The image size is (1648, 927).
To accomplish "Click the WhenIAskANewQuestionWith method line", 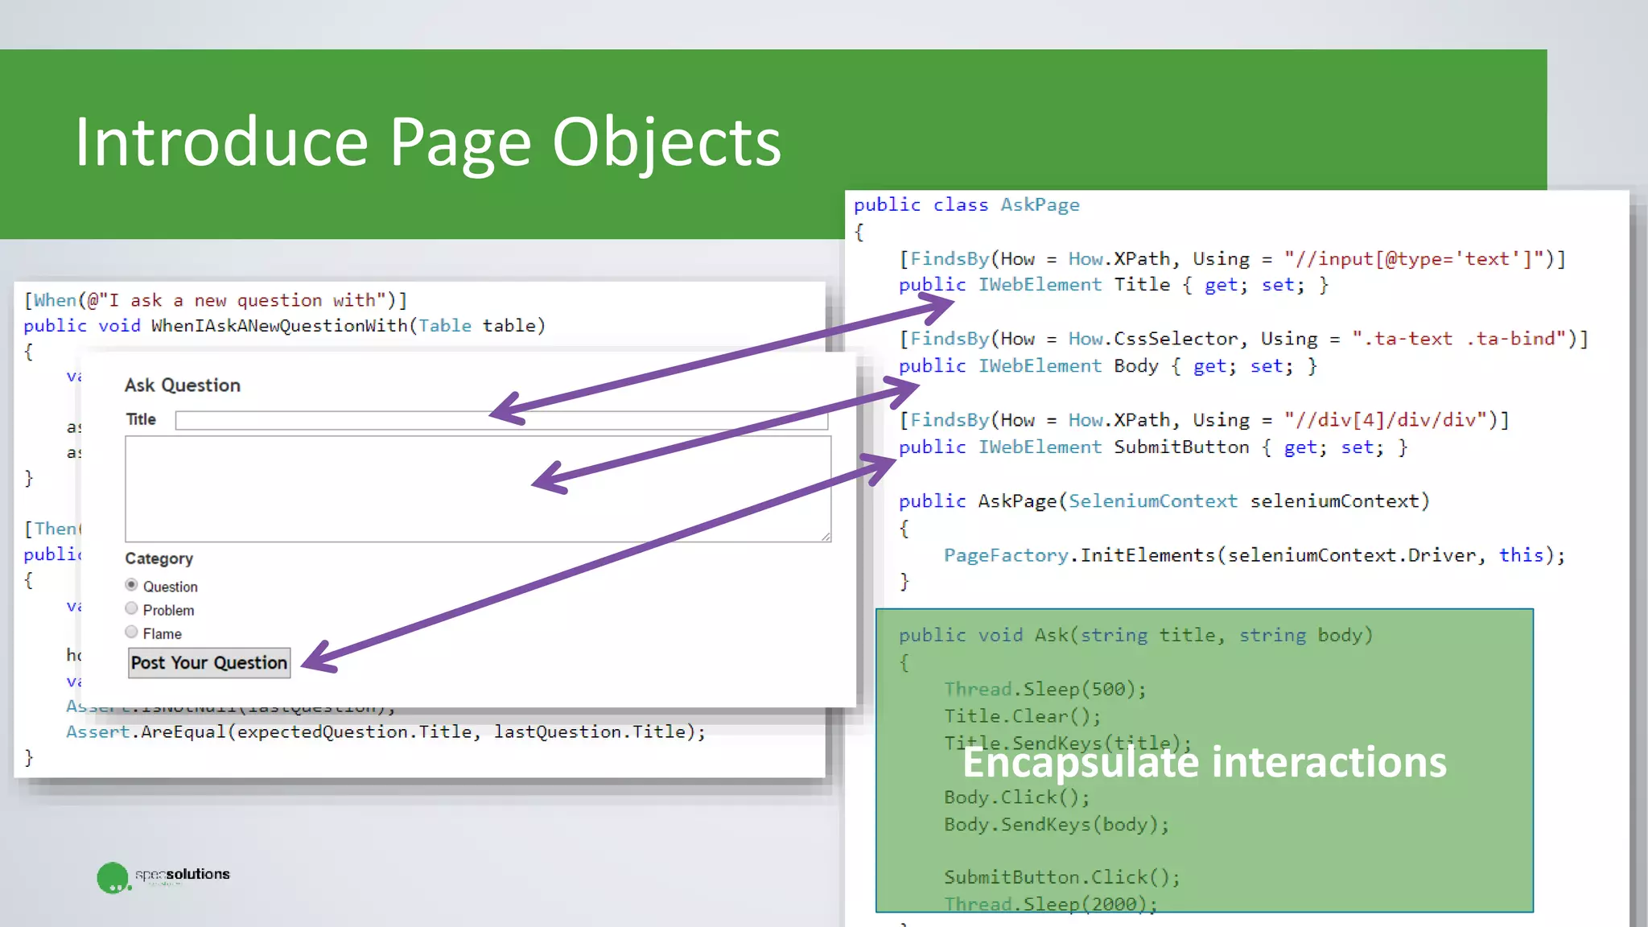I will coord(285,326).
